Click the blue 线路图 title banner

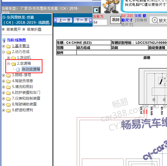[27, 20]
